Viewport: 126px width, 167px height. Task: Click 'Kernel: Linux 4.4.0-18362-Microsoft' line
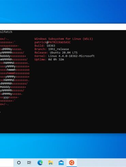click(x=64, y=56)
